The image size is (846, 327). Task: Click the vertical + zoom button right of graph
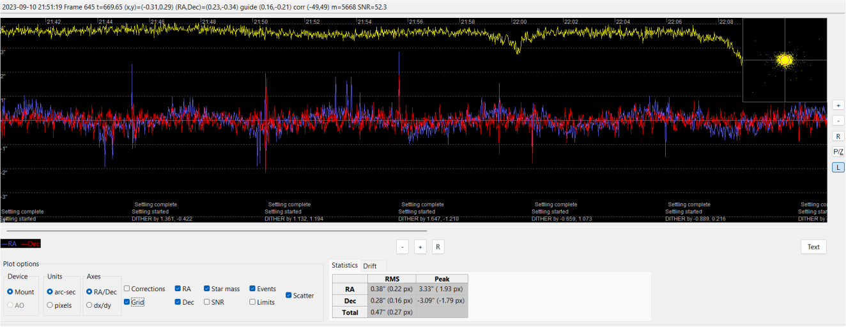[838, 105]
